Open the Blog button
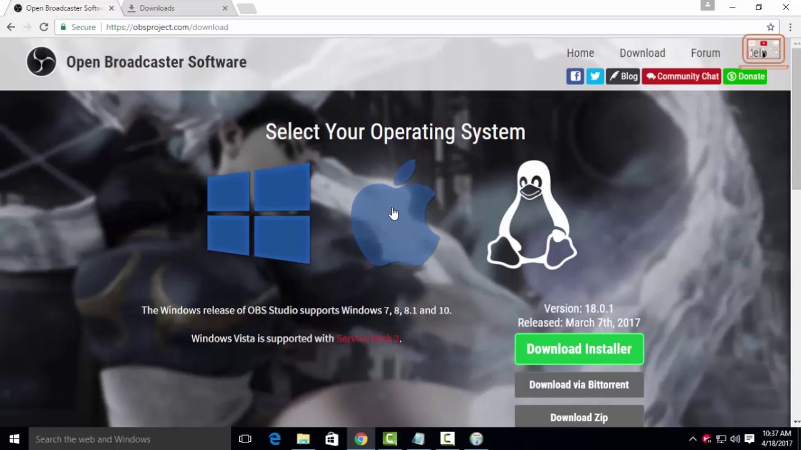 click(623, 76)
